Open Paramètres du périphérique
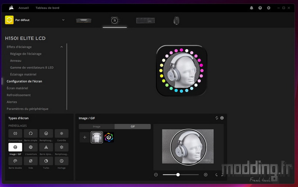The width and height of the screenshot is (298, 187). point(27,109)
